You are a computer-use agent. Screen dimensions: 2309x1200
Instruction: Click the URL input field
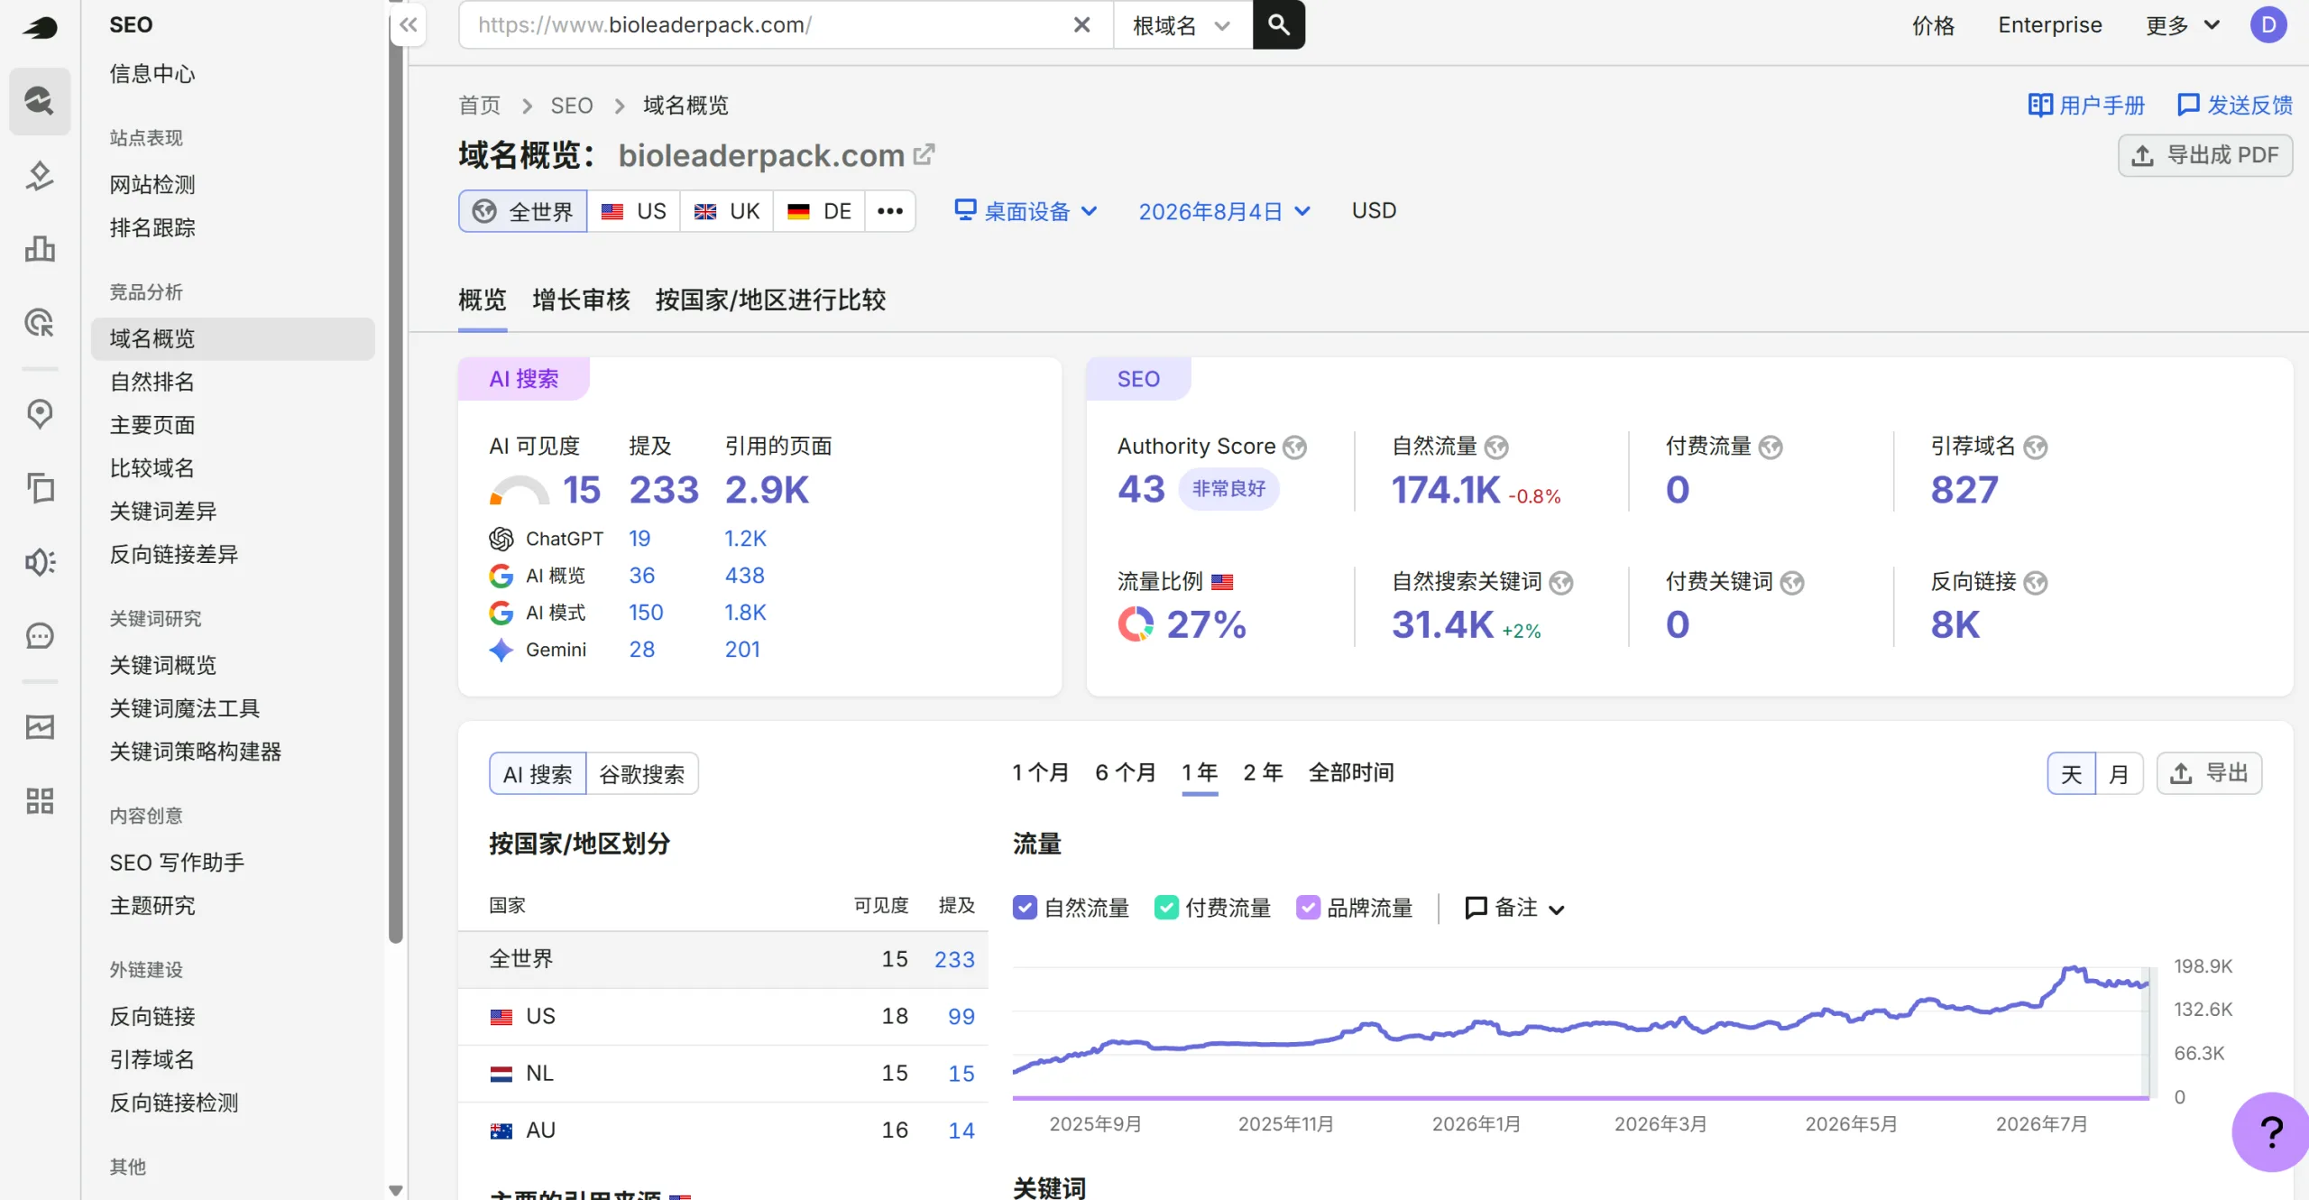(x=767, y=25)
